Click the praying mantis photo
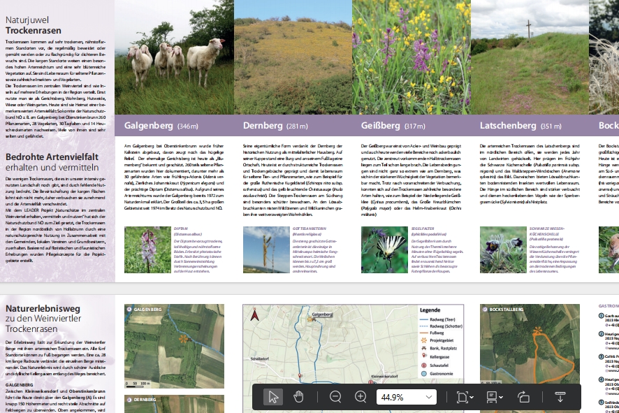The height and width of the screenshot is (413, 619). tap(266, 249)
